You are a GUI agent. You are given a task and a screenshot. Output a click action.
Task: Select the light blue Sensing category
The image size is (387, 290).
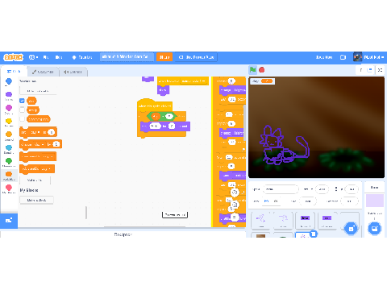(x=9, y=149)
